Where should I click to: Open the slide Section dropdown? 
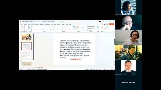(x=32, y=30)
